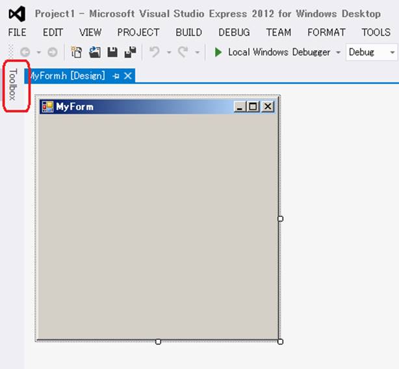
Task: Open the PROJECT menu
Action: 138,32
